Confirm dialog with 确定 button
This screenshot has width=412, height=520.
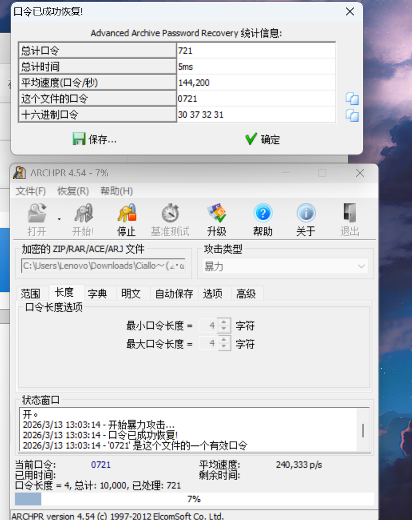click(x=263, y=139)
